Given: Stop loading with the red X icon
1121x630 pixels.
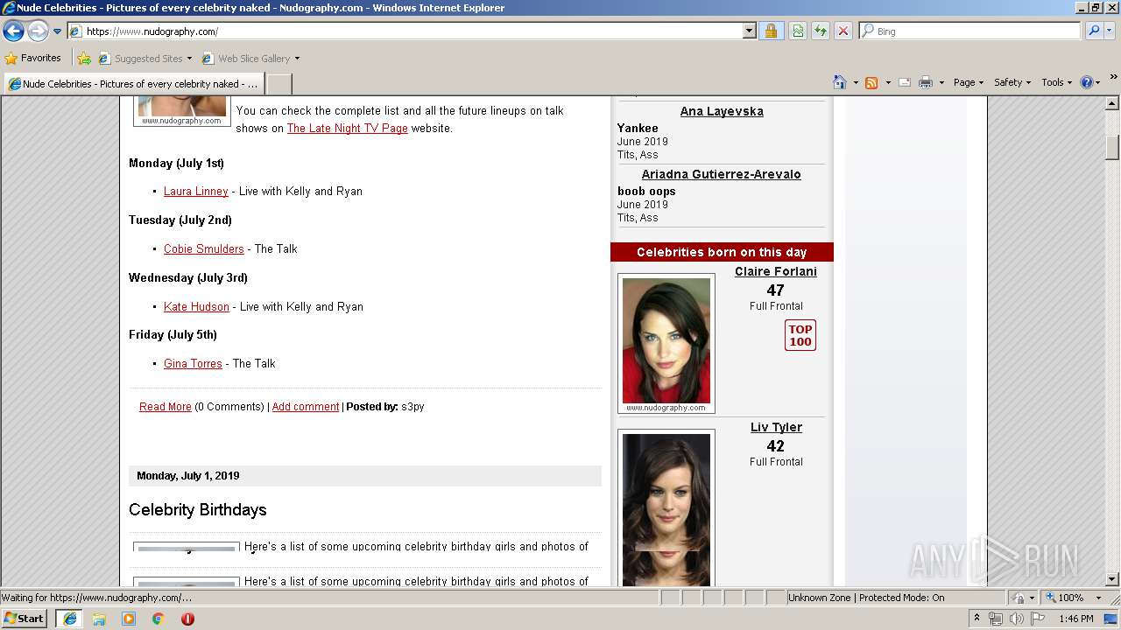Looking at the screenshot, I should pos(843,31).
